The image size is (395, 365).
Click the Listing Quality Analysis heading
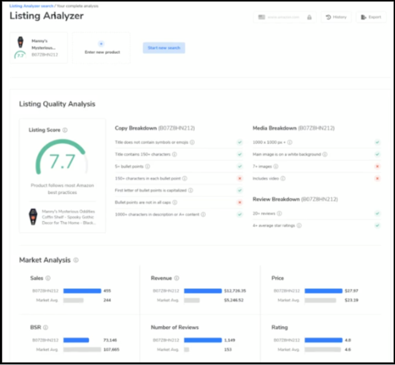[x=57, y=104]
